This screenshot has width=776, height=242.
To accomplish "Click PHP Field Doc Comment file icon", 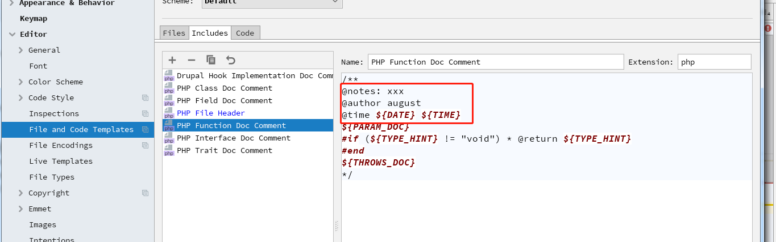I will 169,100.
